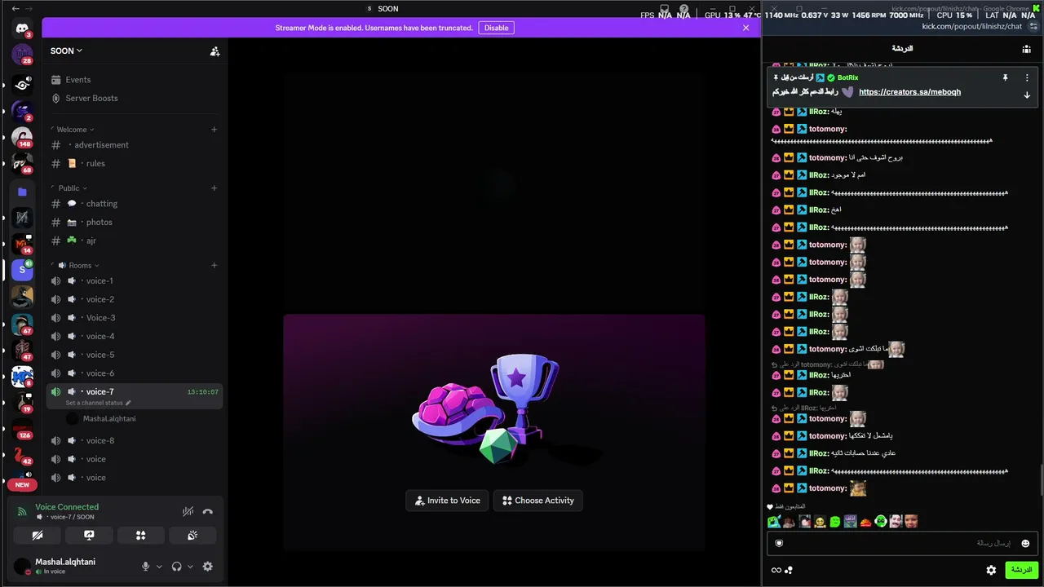
Task: Join the voice-2 channel
Action: 135,299
